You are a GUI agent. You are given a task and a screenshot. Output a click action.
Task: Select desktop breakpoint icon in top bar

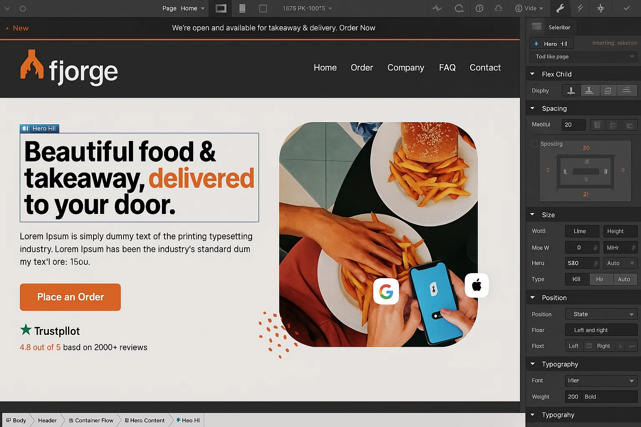click(220, 8)
